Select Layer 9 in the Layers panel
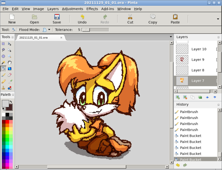 pos(195,59)
